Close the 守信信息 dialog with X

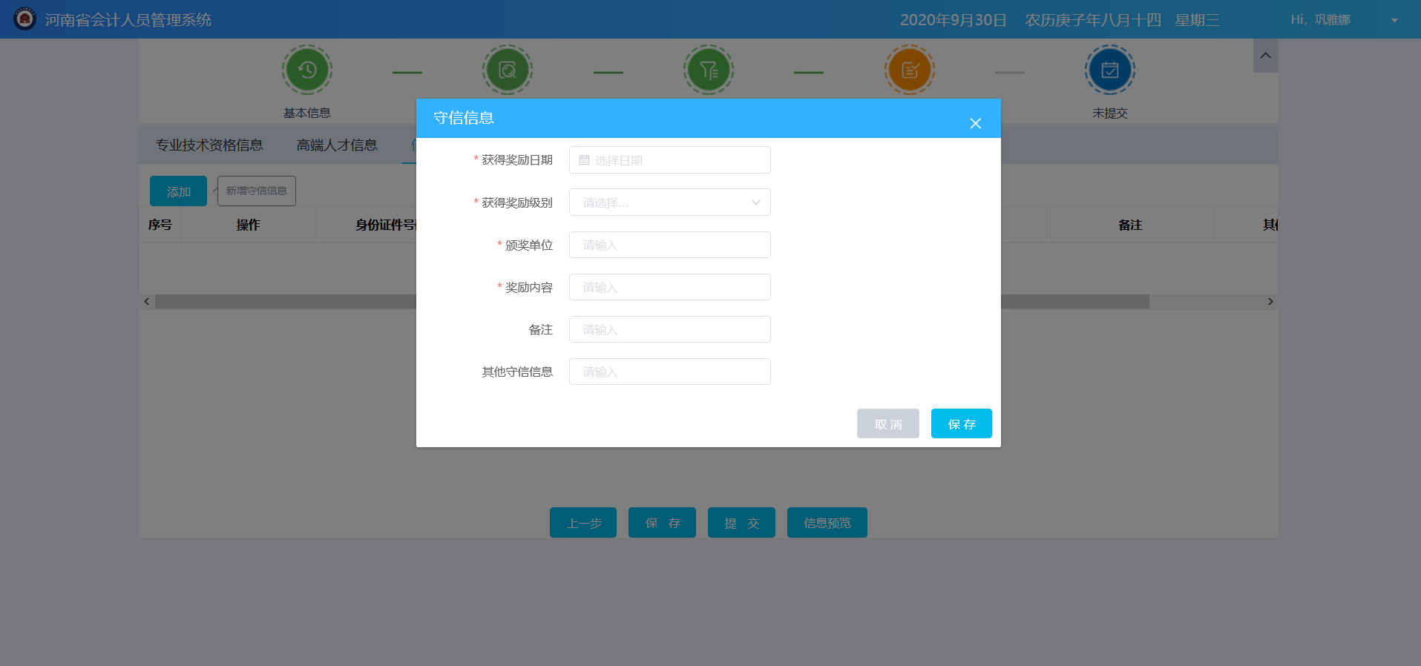pos(975,124)
